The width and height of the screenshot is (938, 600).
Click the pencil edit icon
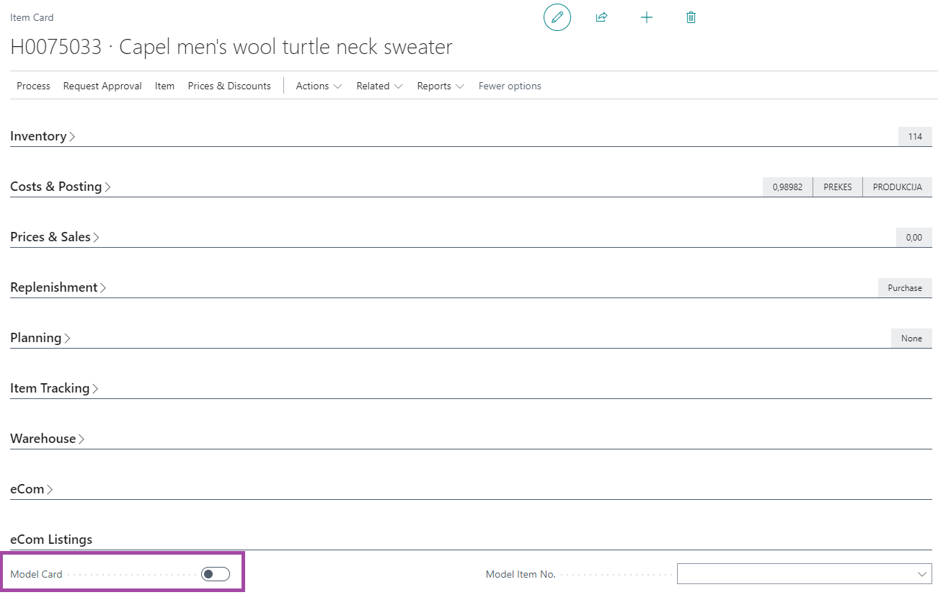click(x=557, y=17)
